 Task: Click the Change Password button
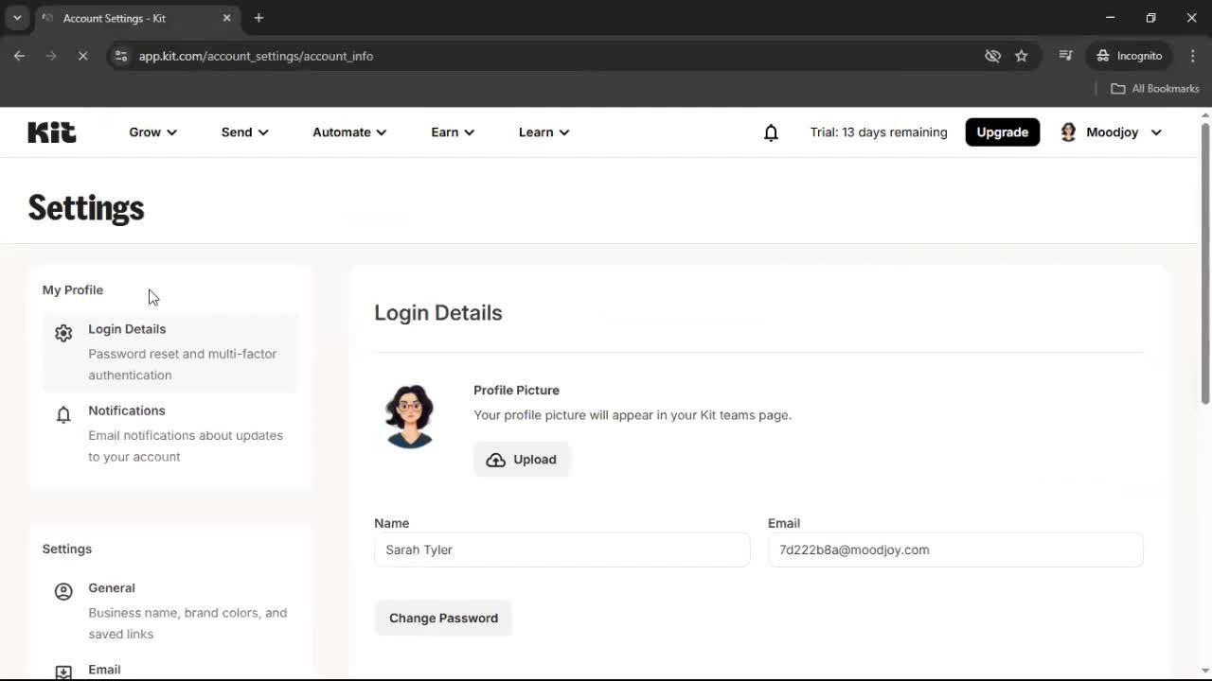tap(443, 618)
